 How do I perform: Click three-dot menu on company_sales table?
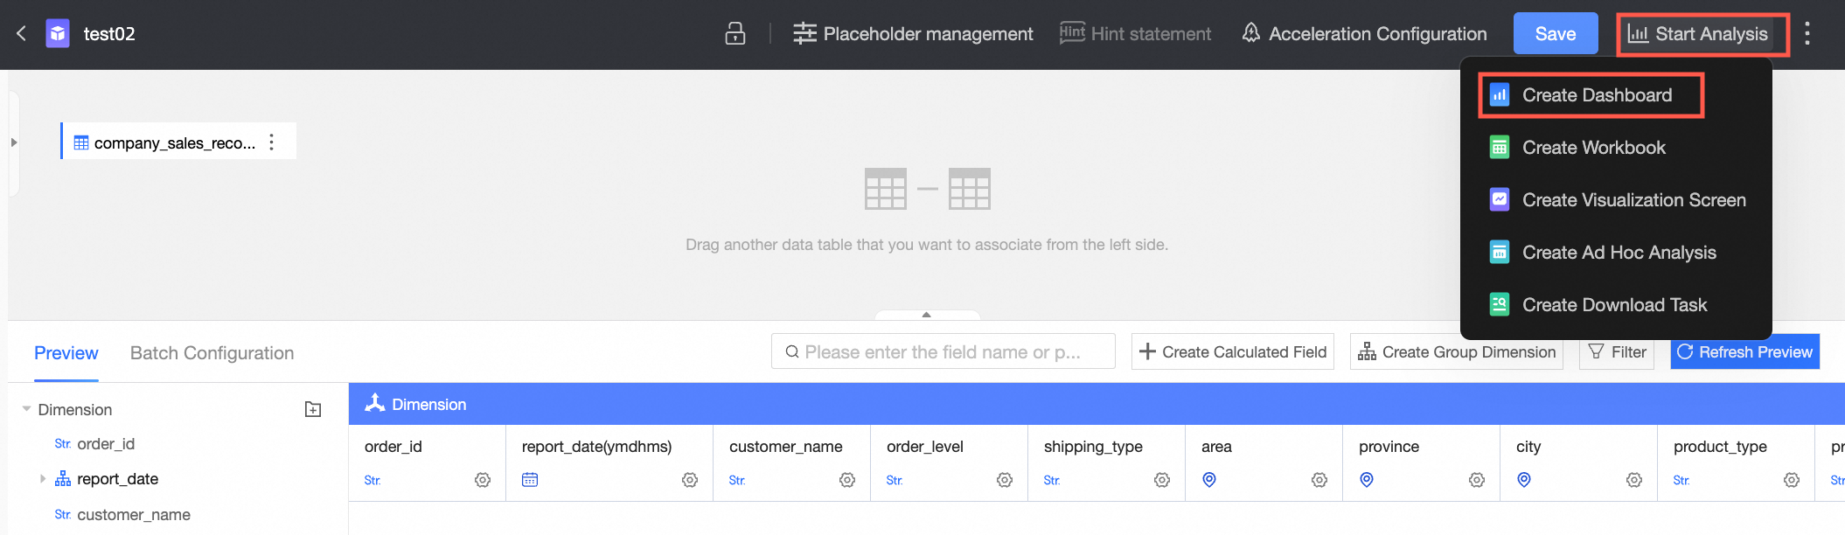(x=272, y=142)
